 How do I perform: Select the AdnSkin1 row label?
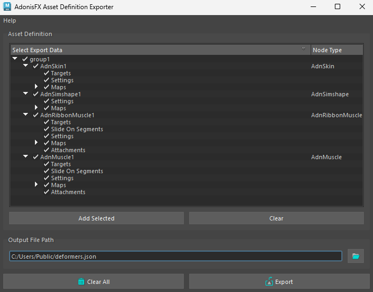[x=53, y=66]
